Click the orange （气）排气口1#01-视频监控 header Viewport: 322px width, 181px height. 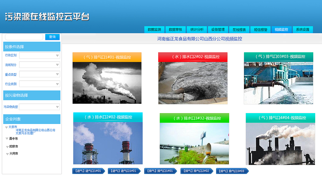[x=107, y=57]
